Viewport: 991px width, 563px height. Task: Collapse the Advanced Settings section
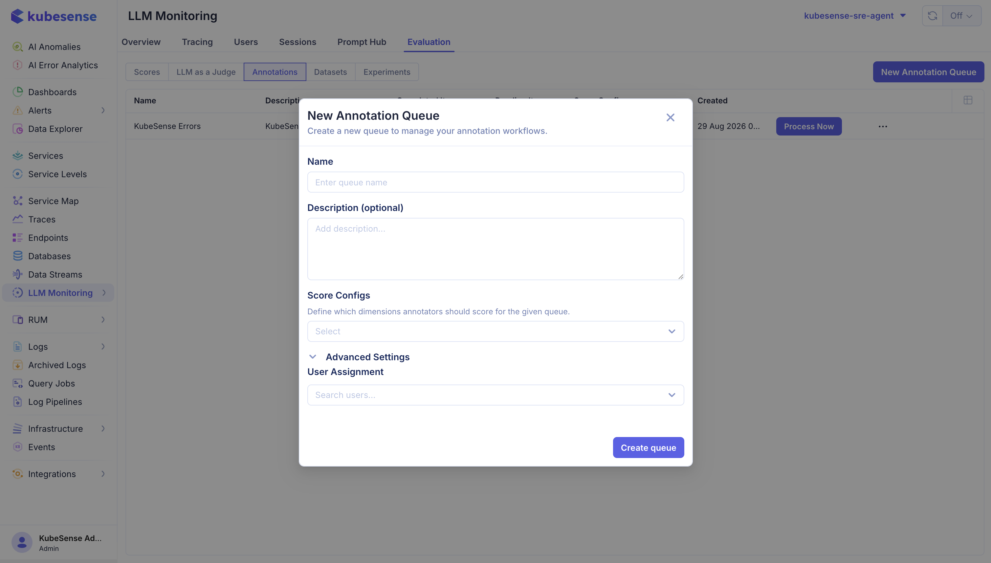[x=313, y=357]
